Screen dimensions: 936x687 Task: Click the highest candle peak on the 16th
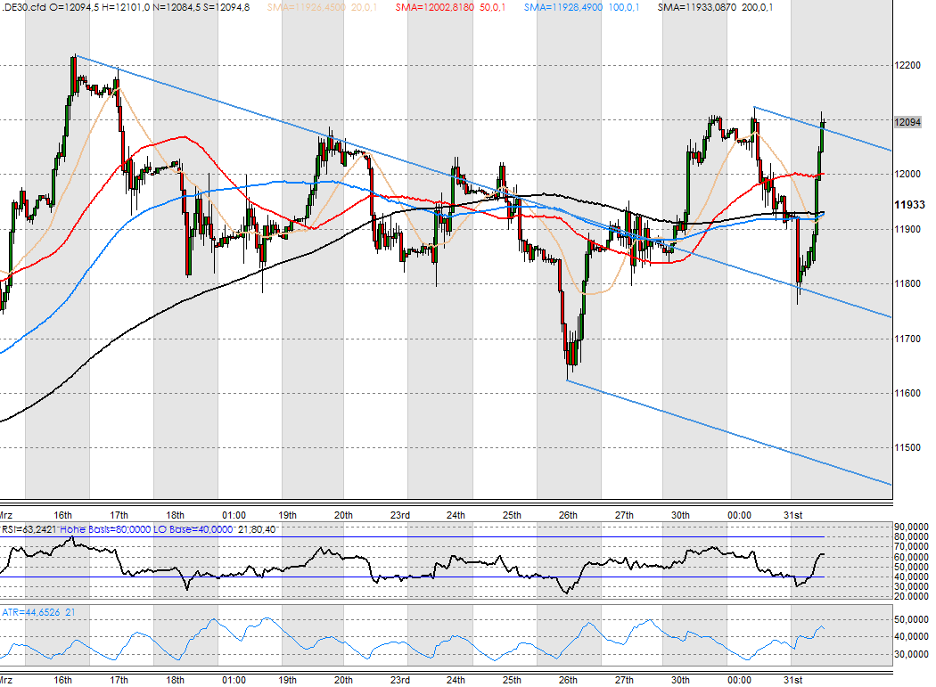coord(74,62)
